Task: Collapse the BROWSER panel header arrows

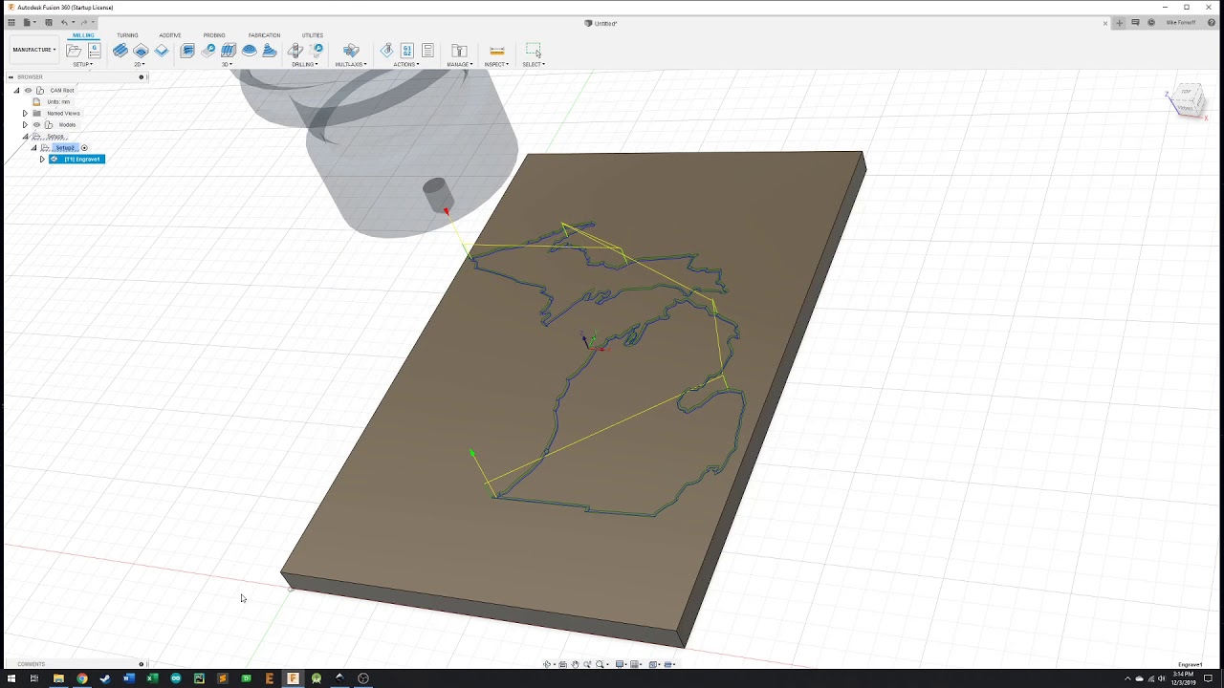Action: (11, 77)
